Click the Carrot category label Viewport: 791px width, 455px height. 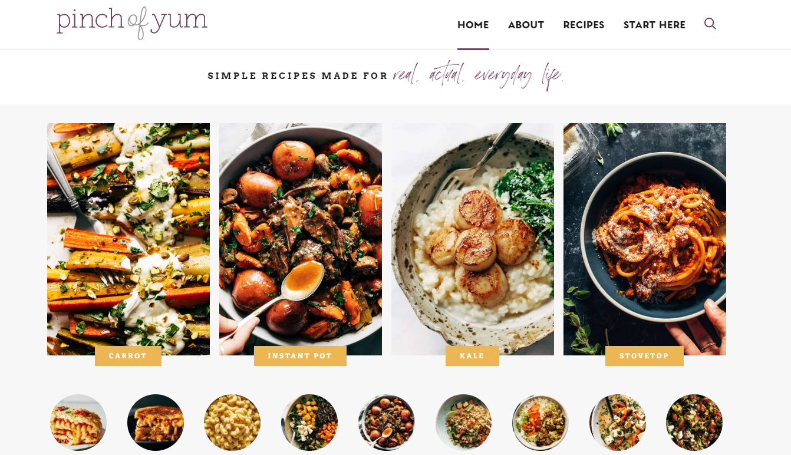[128, 356]
